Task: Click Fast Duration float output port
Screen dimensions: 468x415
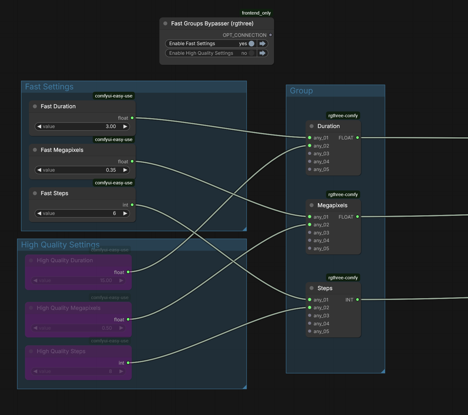Action: point(132,118)
